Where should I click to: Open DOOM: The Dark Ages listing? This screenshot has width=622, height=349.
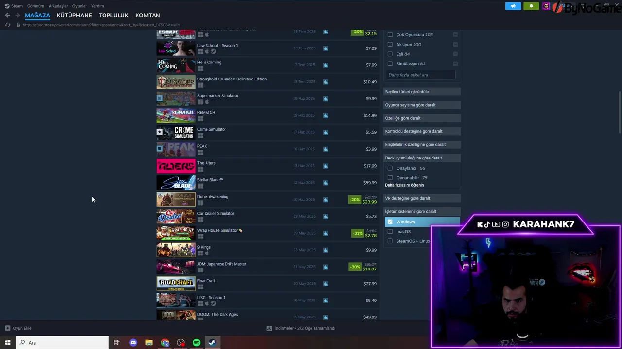[267, 315]
